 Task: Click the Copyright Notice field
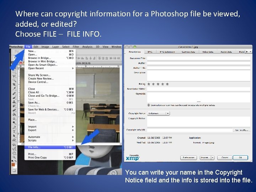199,122
